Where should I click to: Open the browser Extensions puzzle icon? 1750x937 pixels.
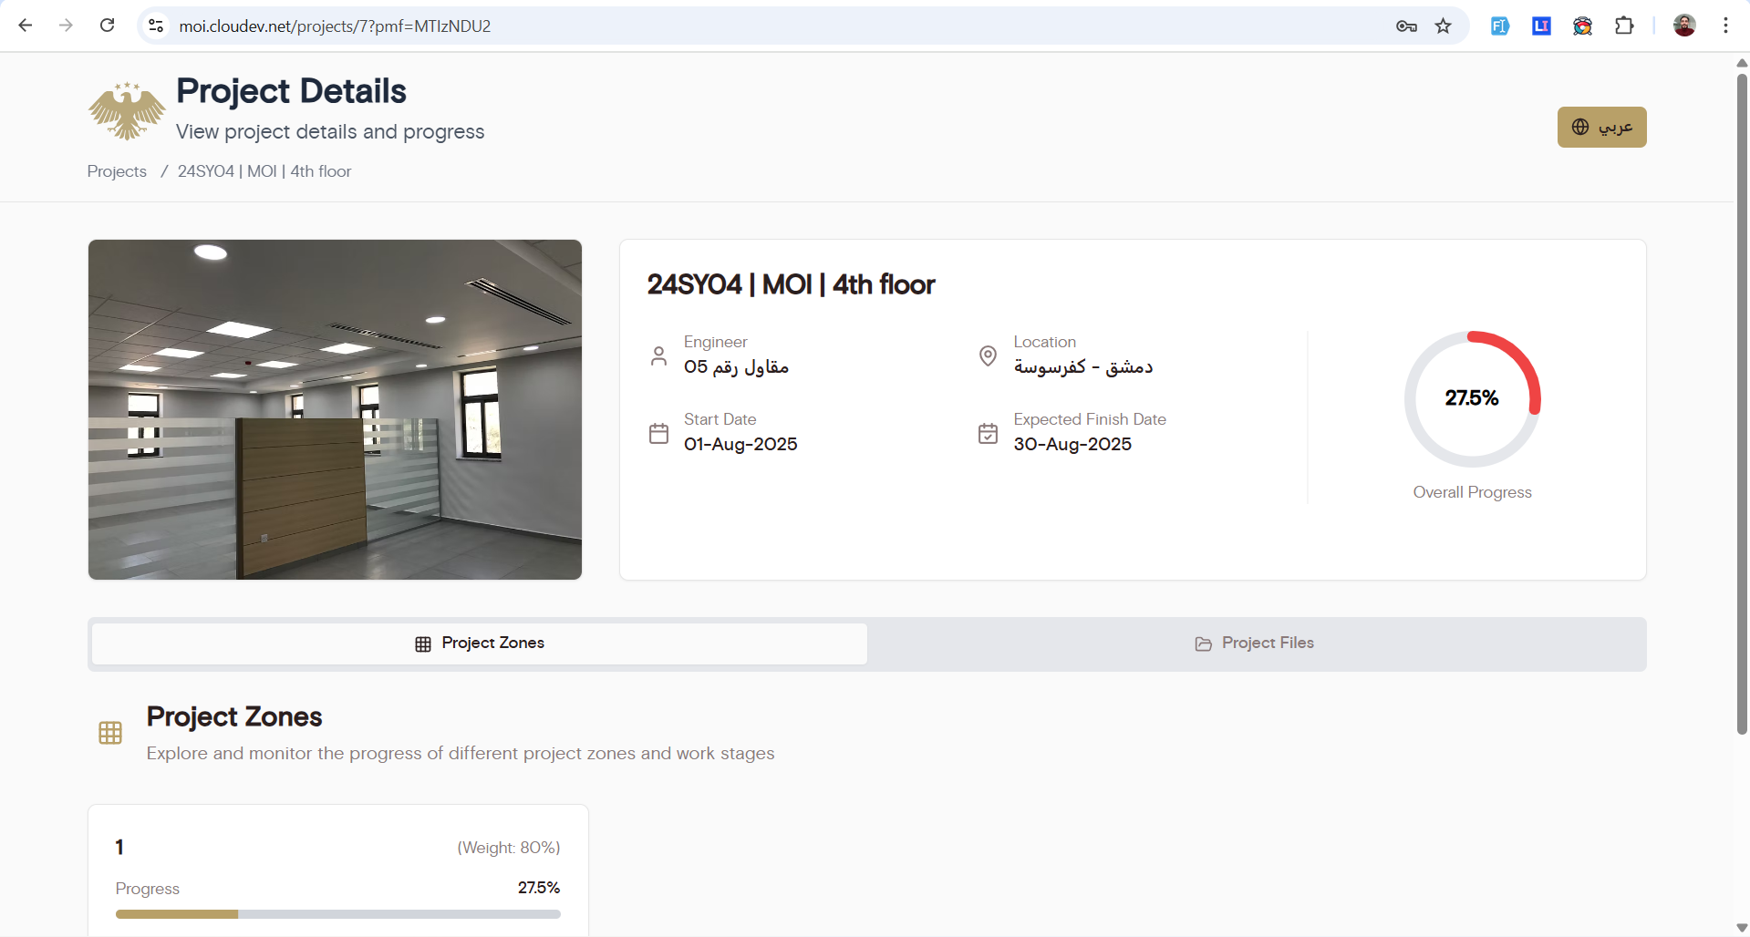[x=1624, y=26]
